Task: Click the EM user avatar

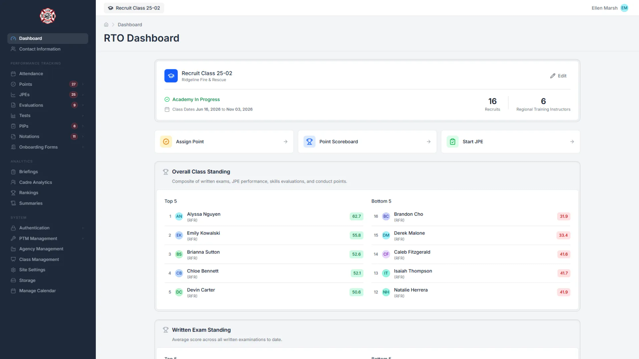Action: [624, 8]
